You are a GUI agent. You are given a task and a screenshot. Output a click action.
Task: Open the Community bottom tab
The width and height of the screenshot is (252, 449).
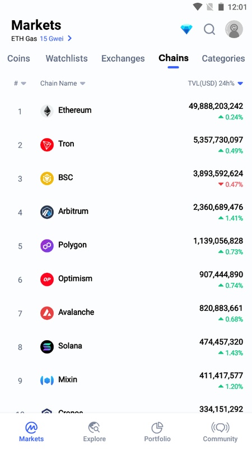[x=220, y=432]
